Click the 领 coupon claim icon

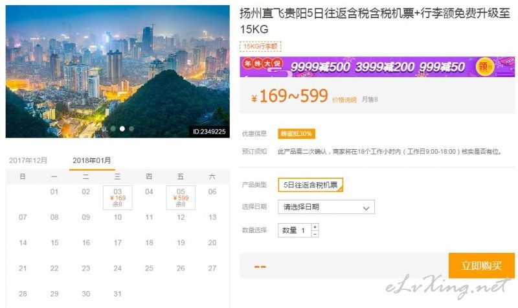click(484, 67)
